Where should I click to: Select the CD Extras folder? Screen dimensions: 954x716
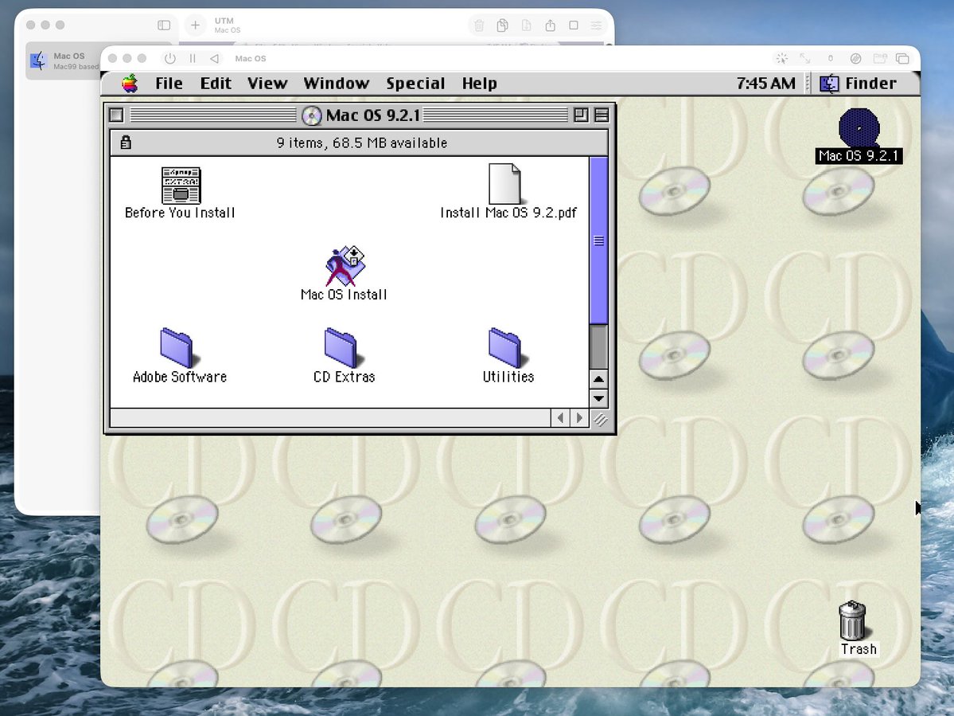pos(344,355)
